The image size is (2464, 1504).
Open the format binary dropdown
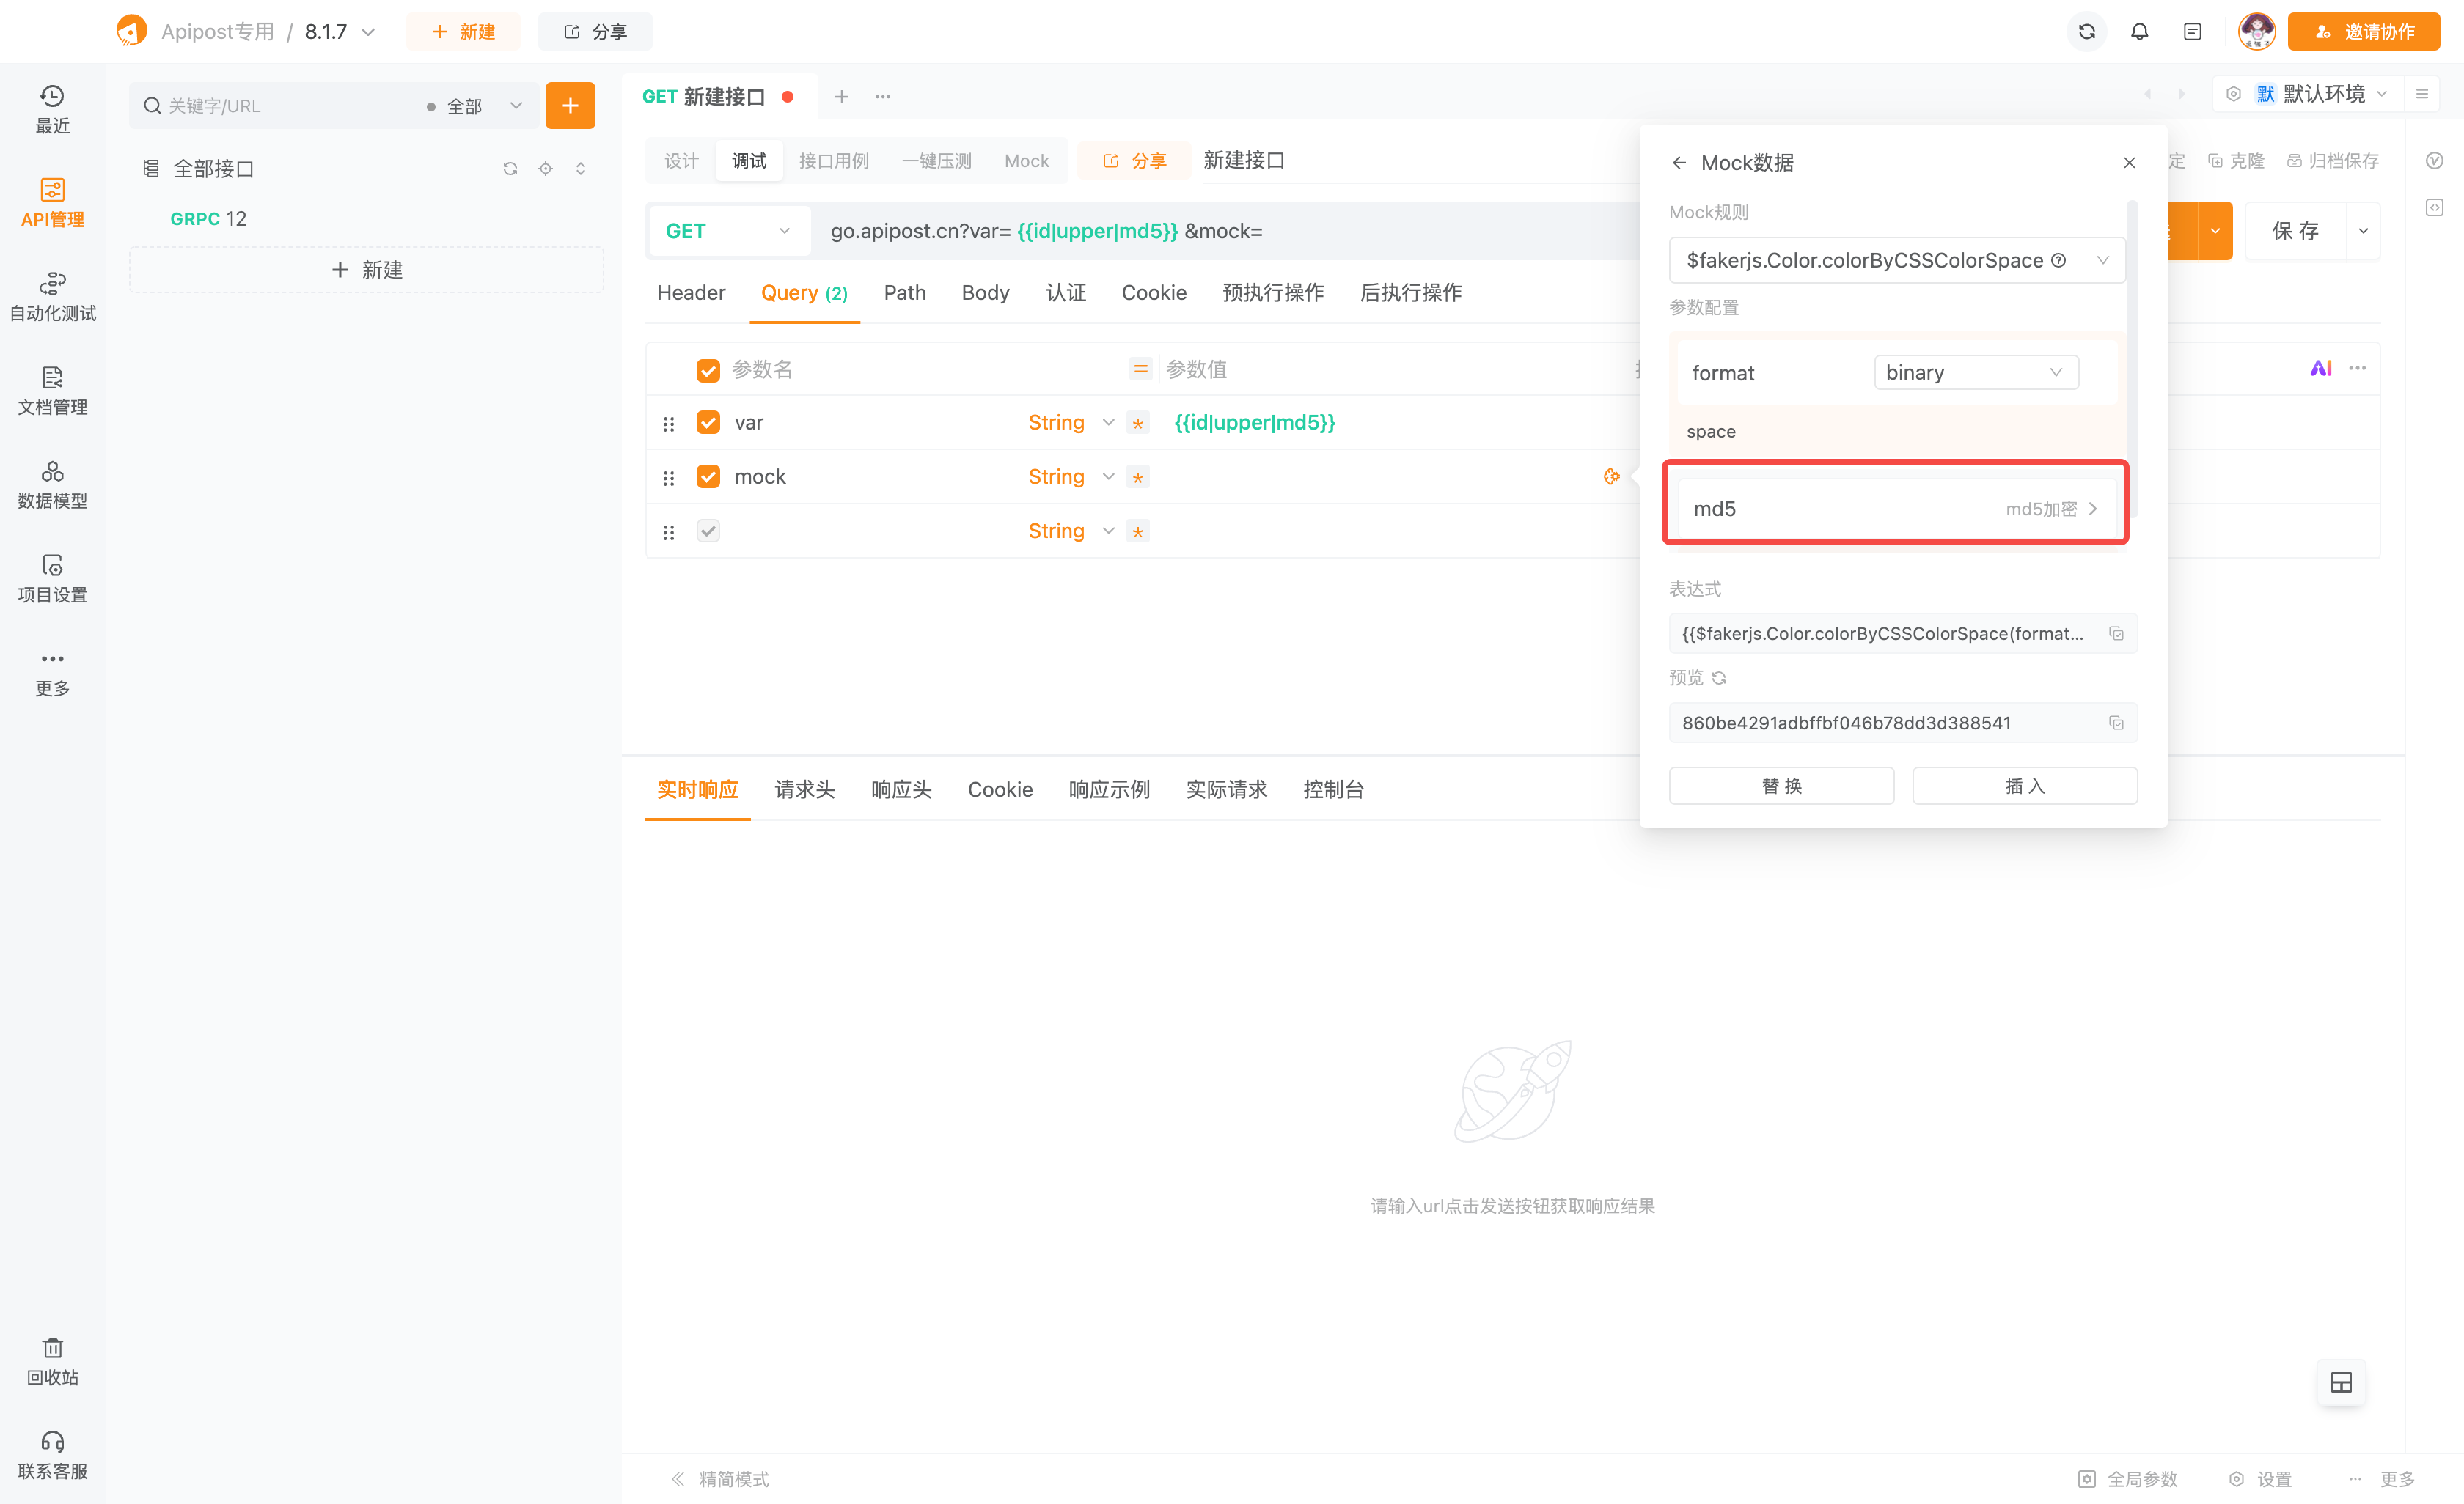[1976, 373]
